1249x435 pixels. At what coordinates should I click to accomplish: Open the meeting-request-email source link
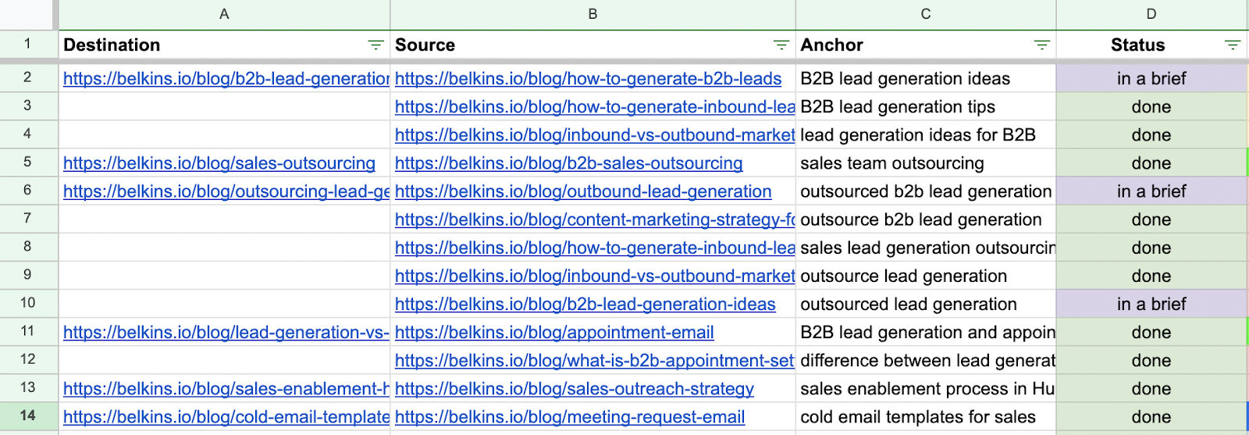pos(570,417)
